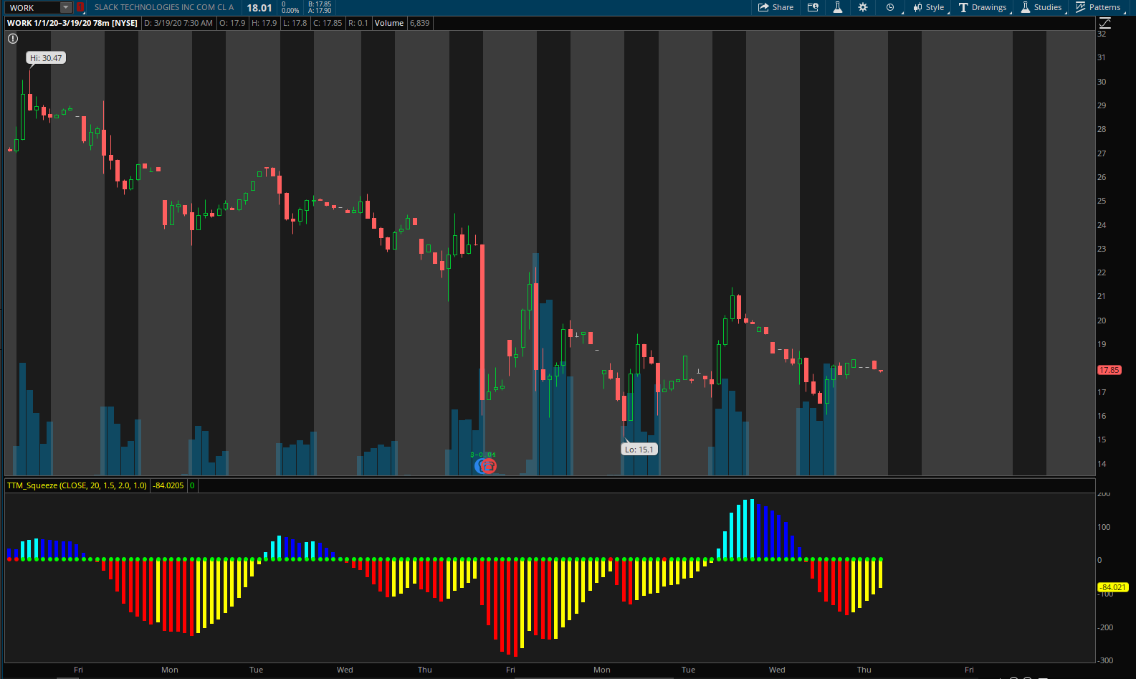Open the Style dropdown menu
1136x679 pixels.
(929, 7)
